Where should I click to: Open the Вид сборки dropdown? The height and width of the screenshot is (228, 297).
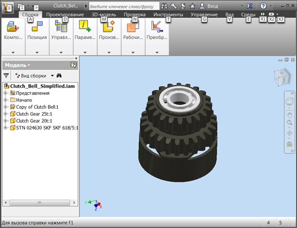click(34, 76)
